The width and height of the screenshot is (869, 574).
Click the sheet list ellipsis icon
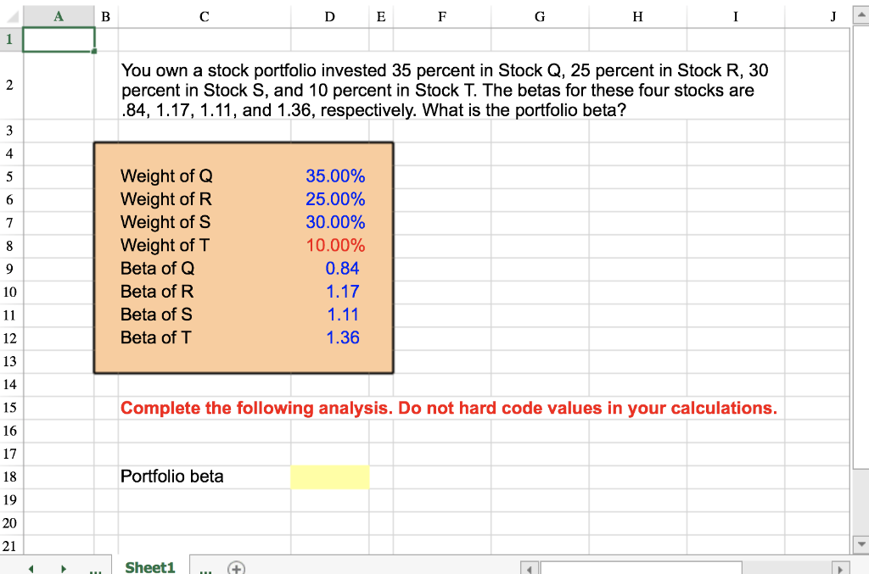(x=95, y=571)
